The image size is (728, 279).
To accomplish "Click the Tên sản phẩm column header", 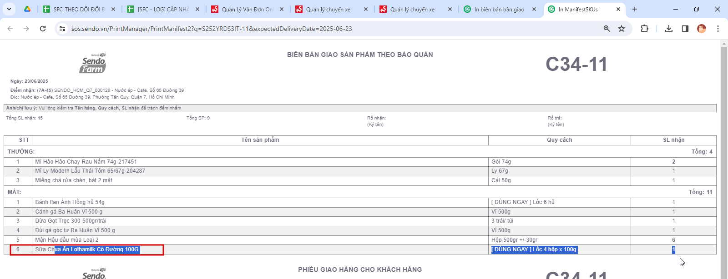I will point(260,140).
